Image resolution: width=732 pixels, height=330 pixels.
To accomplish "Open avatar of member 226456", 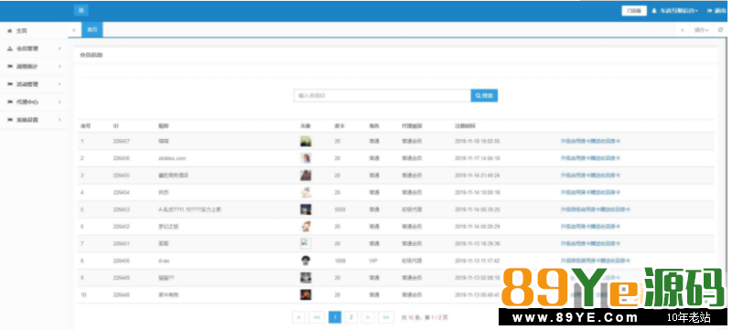I will [x=306, y=158].
